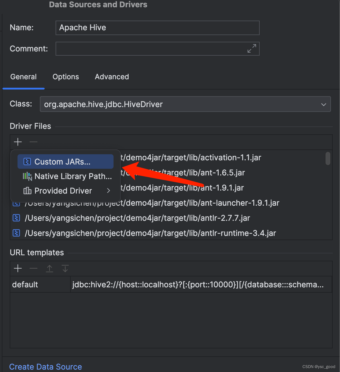The image size is (340, 372).
Task: Move URL template down with the down-arrow icon
Action: tap(65, 268)
